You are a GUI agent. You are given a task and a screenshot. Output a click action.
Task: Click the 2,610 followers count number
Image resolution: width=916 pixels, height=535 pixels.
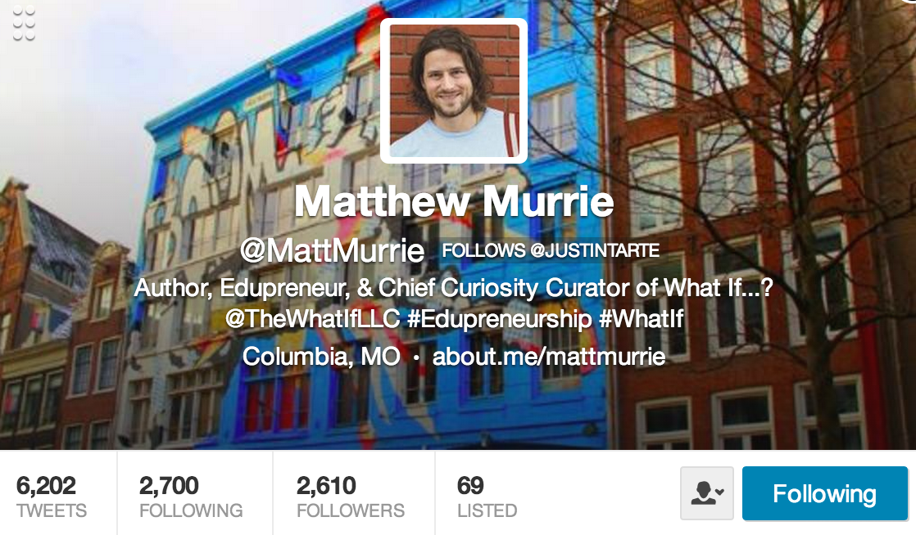(x=326, y=485)
